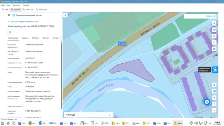224x126 pixels.
Task: Click the map pin marker tool
Action: coord(214,23)
